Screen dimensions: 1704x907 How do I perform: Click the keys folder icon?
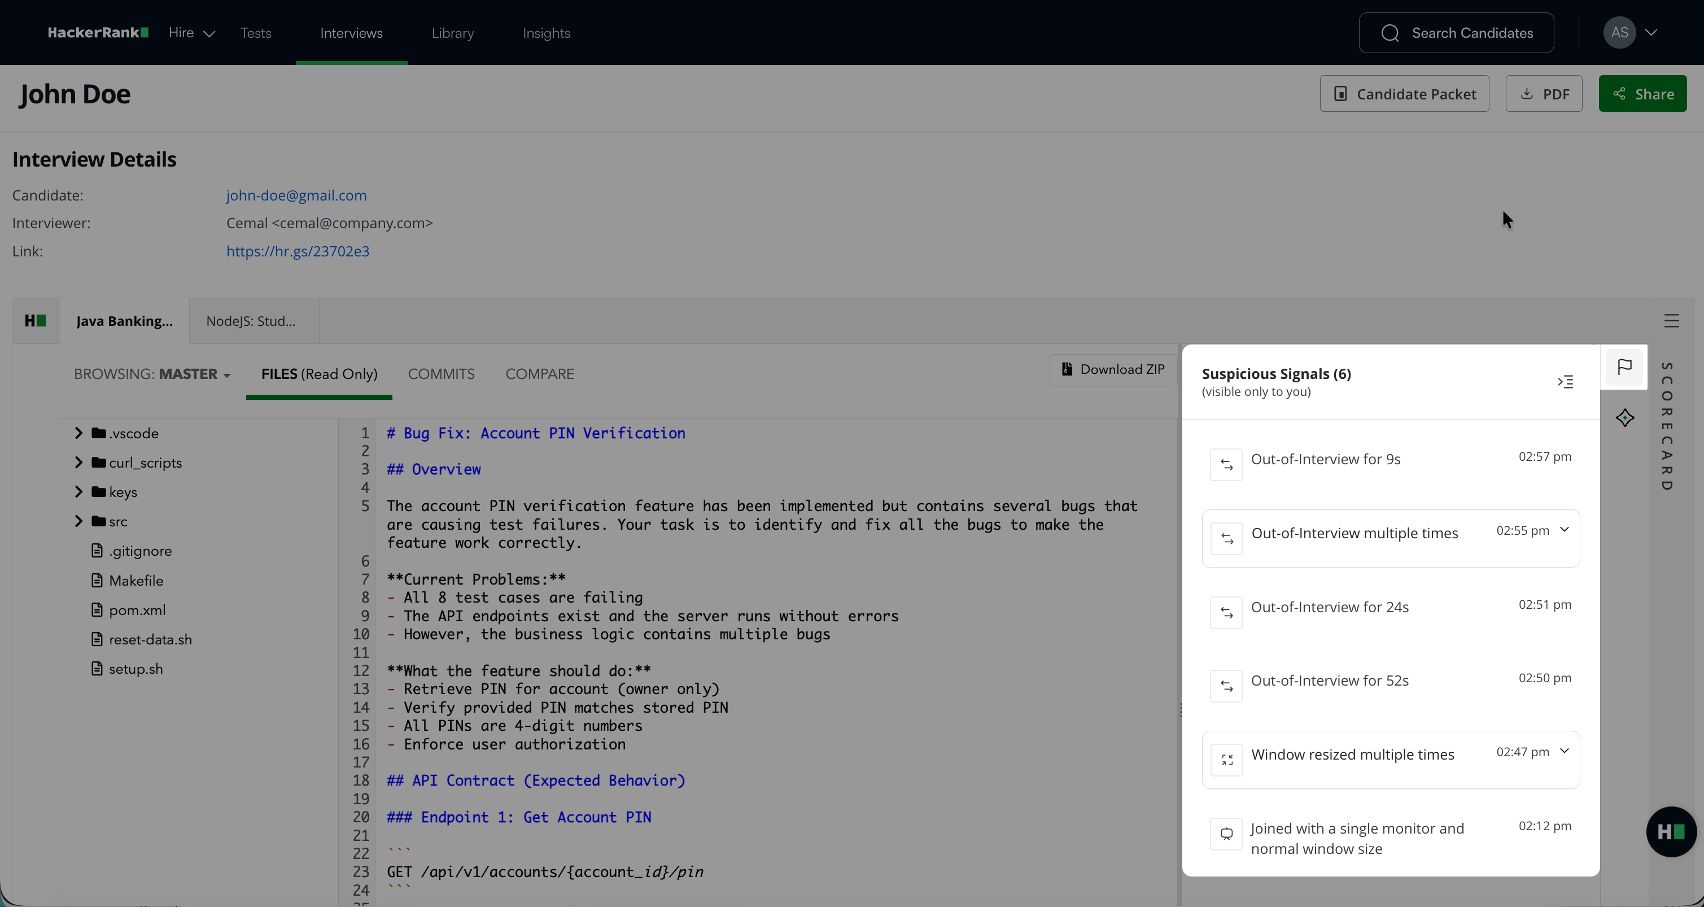[99, 491]
